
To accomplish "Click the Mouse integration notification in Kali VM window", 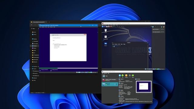I will pos(158,29).
